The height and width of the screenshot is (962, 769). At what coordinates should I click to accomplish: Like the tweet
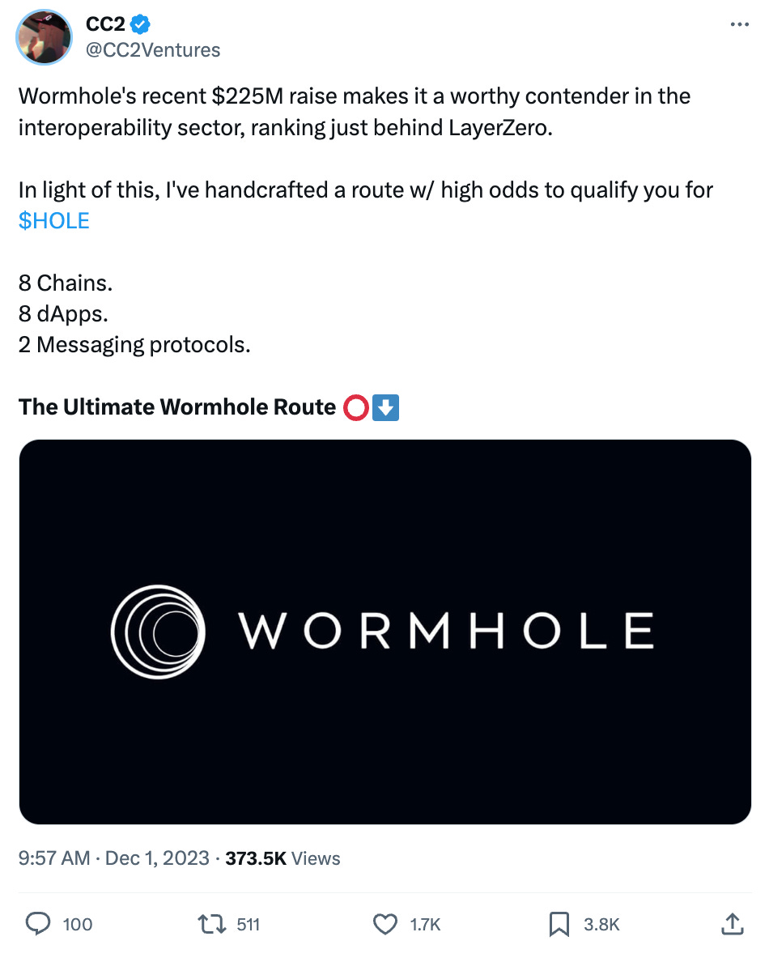(386, 924)
